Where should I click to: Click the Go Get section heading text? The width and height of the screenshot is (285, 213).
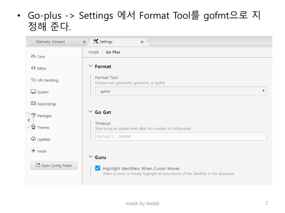[x=103, y=112]
